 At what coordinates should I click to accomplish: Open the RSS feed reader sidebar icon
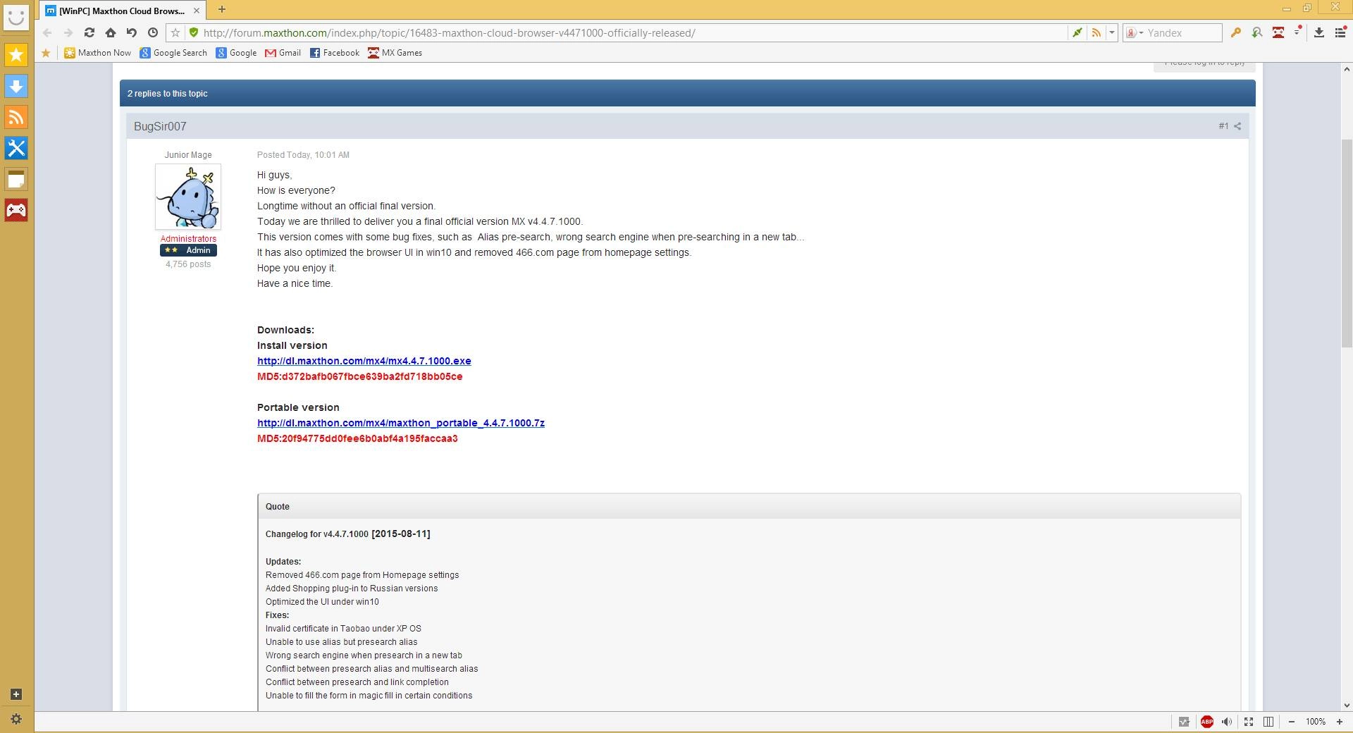tap(16, 117)
